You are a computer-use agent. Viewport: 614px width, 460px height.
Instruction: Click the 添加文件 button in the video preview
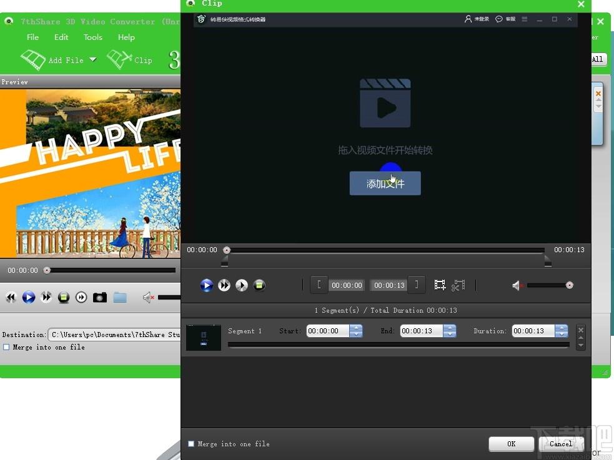pos(385,184)
